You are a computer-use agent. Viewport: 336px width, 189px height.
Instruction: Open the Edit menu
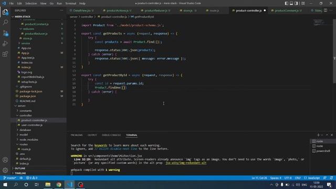[x=19, y=4]
